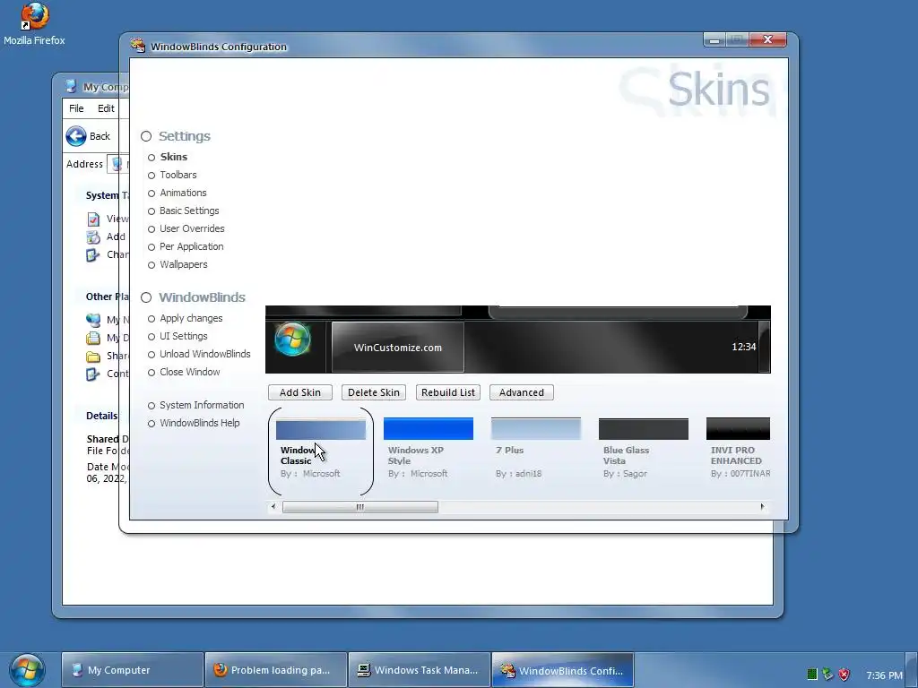Select the Basic Settings option
Screen dimensions: 918x688
tap(189, 211)
